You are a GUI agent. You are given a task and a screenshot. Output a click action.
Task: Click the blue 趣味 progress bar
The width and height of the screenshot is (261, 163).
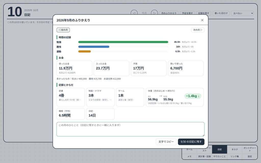tap(94, 47)
